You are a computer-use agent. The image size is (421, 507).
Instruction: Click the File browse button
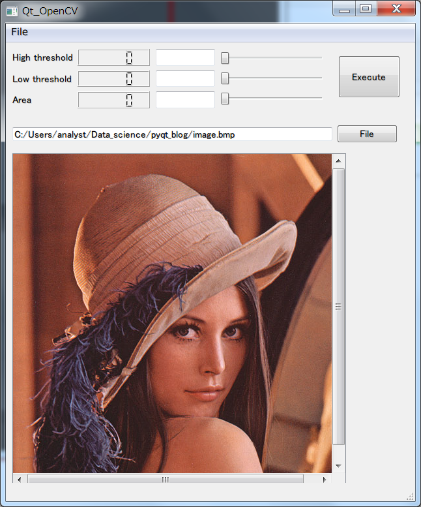click(x=367, y=134)
